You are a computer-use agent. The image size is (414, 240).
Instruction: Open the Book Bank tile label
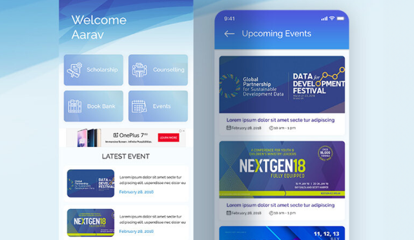click(101, 106)
